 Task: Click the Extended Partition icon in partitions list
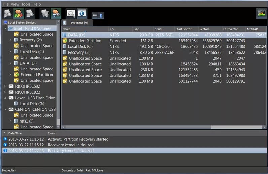[x=65, y=41]
